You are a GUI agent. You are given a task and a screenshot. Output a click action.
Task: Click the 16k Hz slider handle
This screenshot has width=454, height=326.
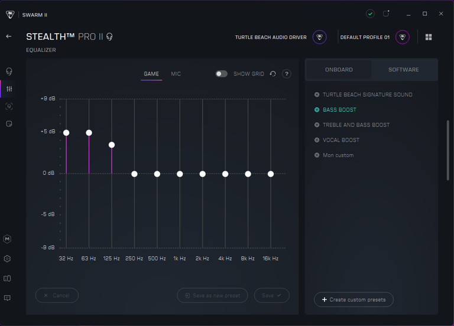[x=271, y=174]
